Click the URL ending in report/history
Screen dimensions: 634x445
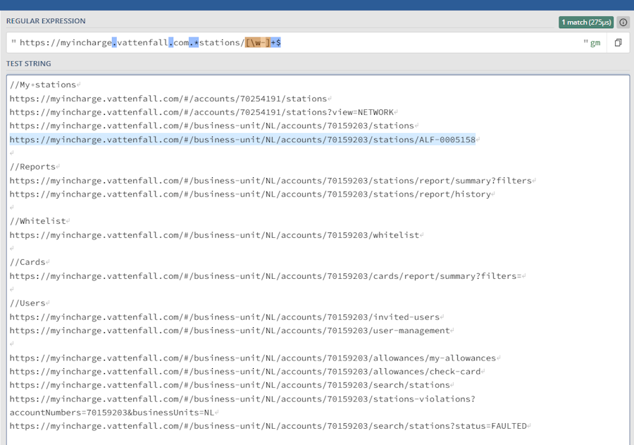pos(250,194)
